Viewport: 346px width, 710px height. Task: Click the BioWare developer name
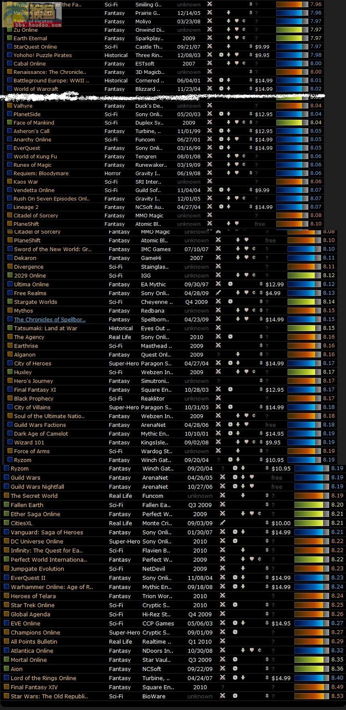pyautogui.click(x=154, y=696)
